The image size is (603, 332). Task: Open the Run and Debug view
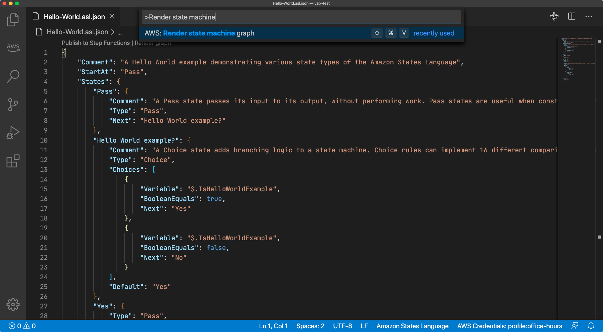click(x=13, y=133)
